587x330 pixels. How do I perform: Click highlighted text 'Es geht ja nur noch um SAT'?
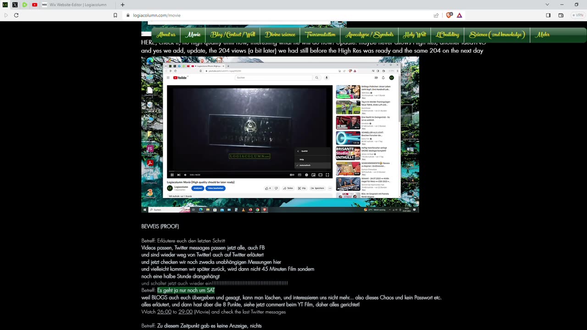(x=186, y=291)
